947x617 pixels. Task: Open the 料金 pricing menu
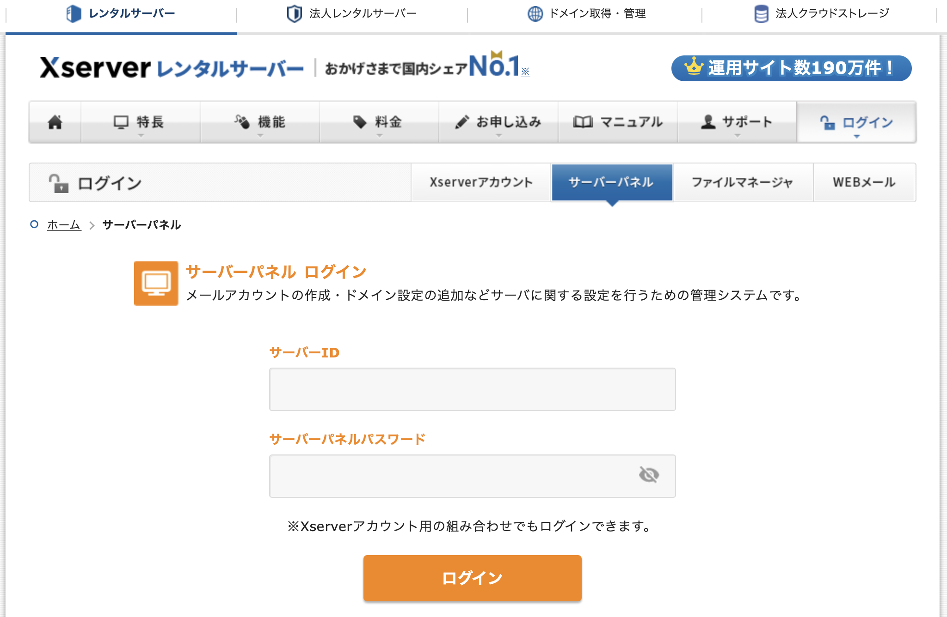click(379, 122)
